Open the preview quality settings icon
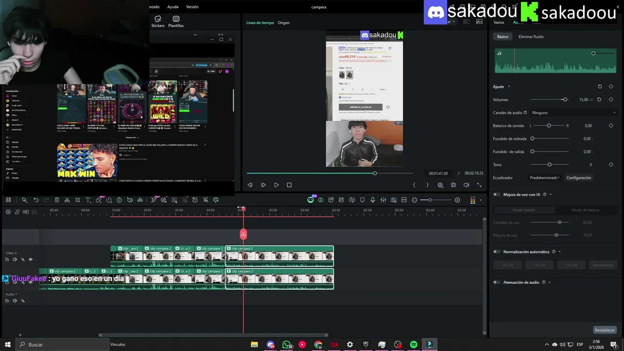Image resolution: width=624 pixels, height=351 pixels. pyautogui.click(x=440, y=185)
